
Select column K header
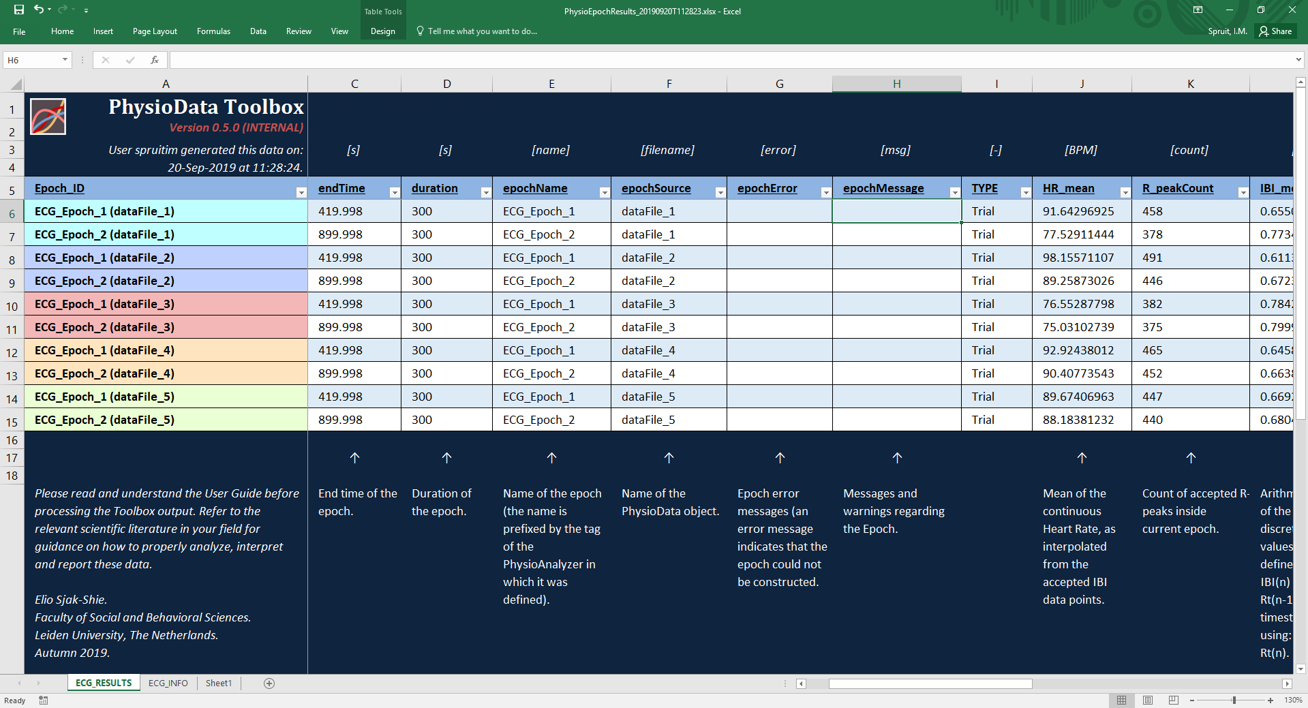click(x=1190, y=84)
